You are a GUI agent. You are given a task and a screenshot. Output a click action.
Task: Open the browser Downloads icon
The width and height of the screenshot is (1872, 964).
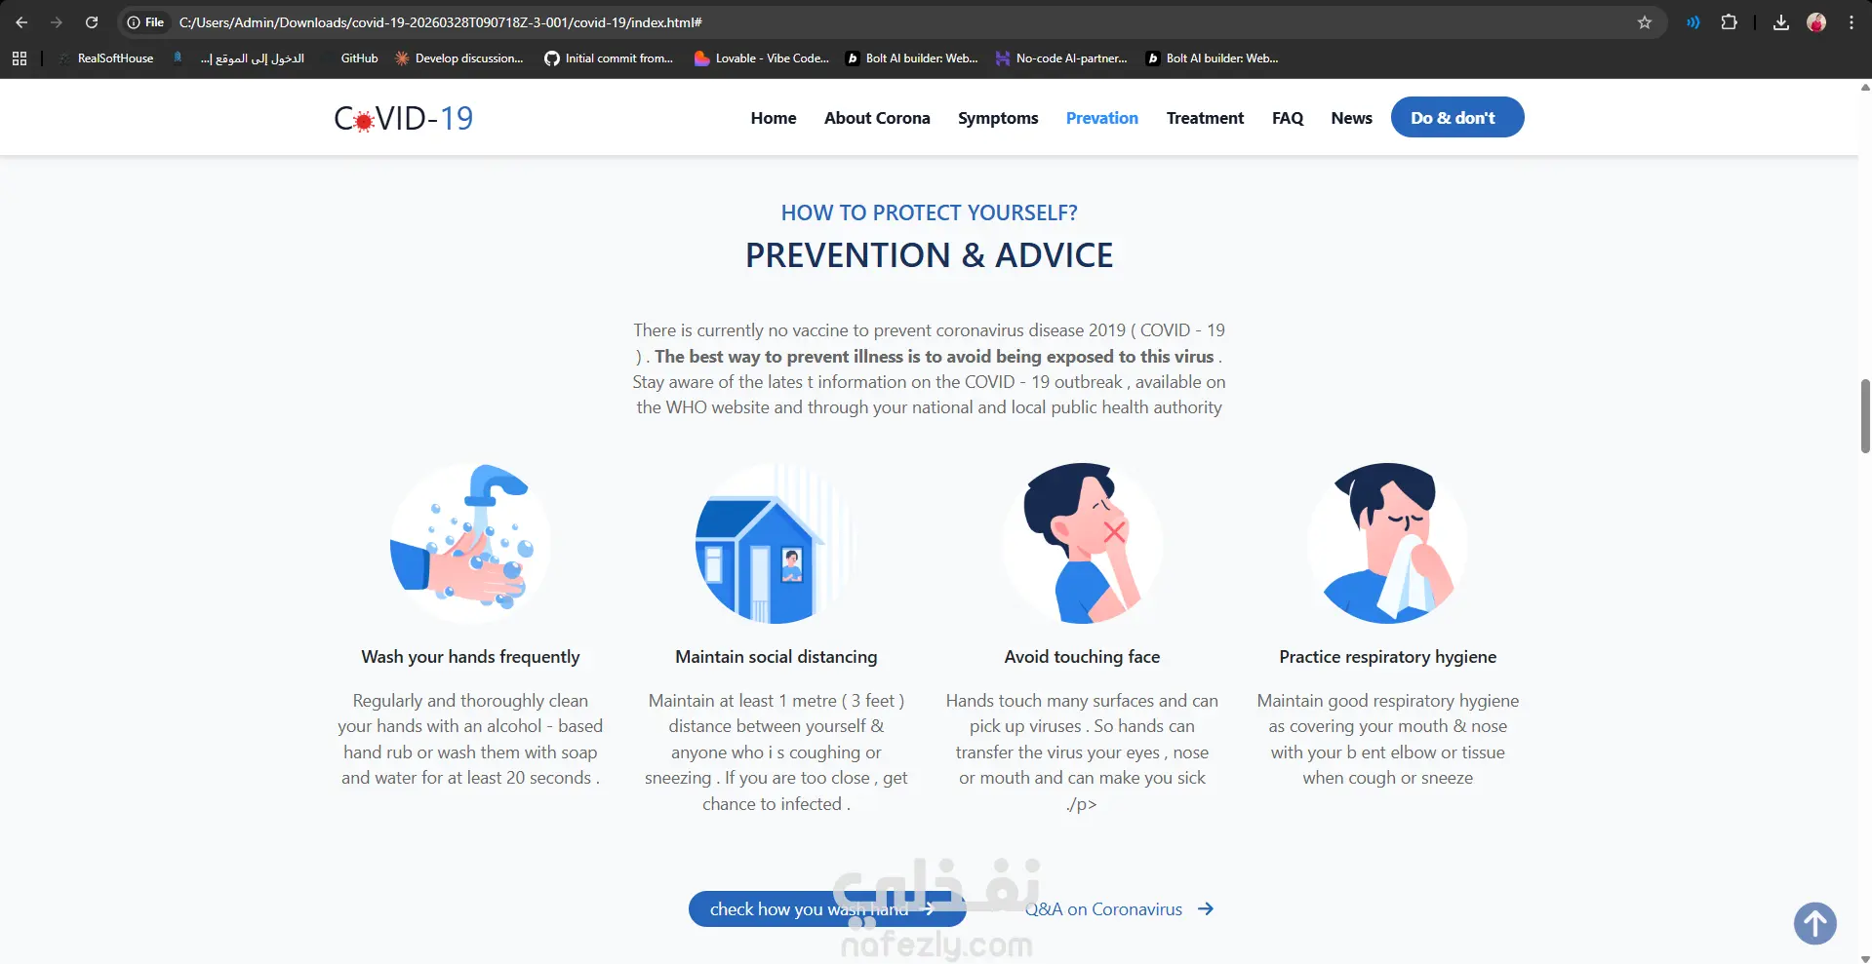pyautogui.click(x=1780, y=22)
